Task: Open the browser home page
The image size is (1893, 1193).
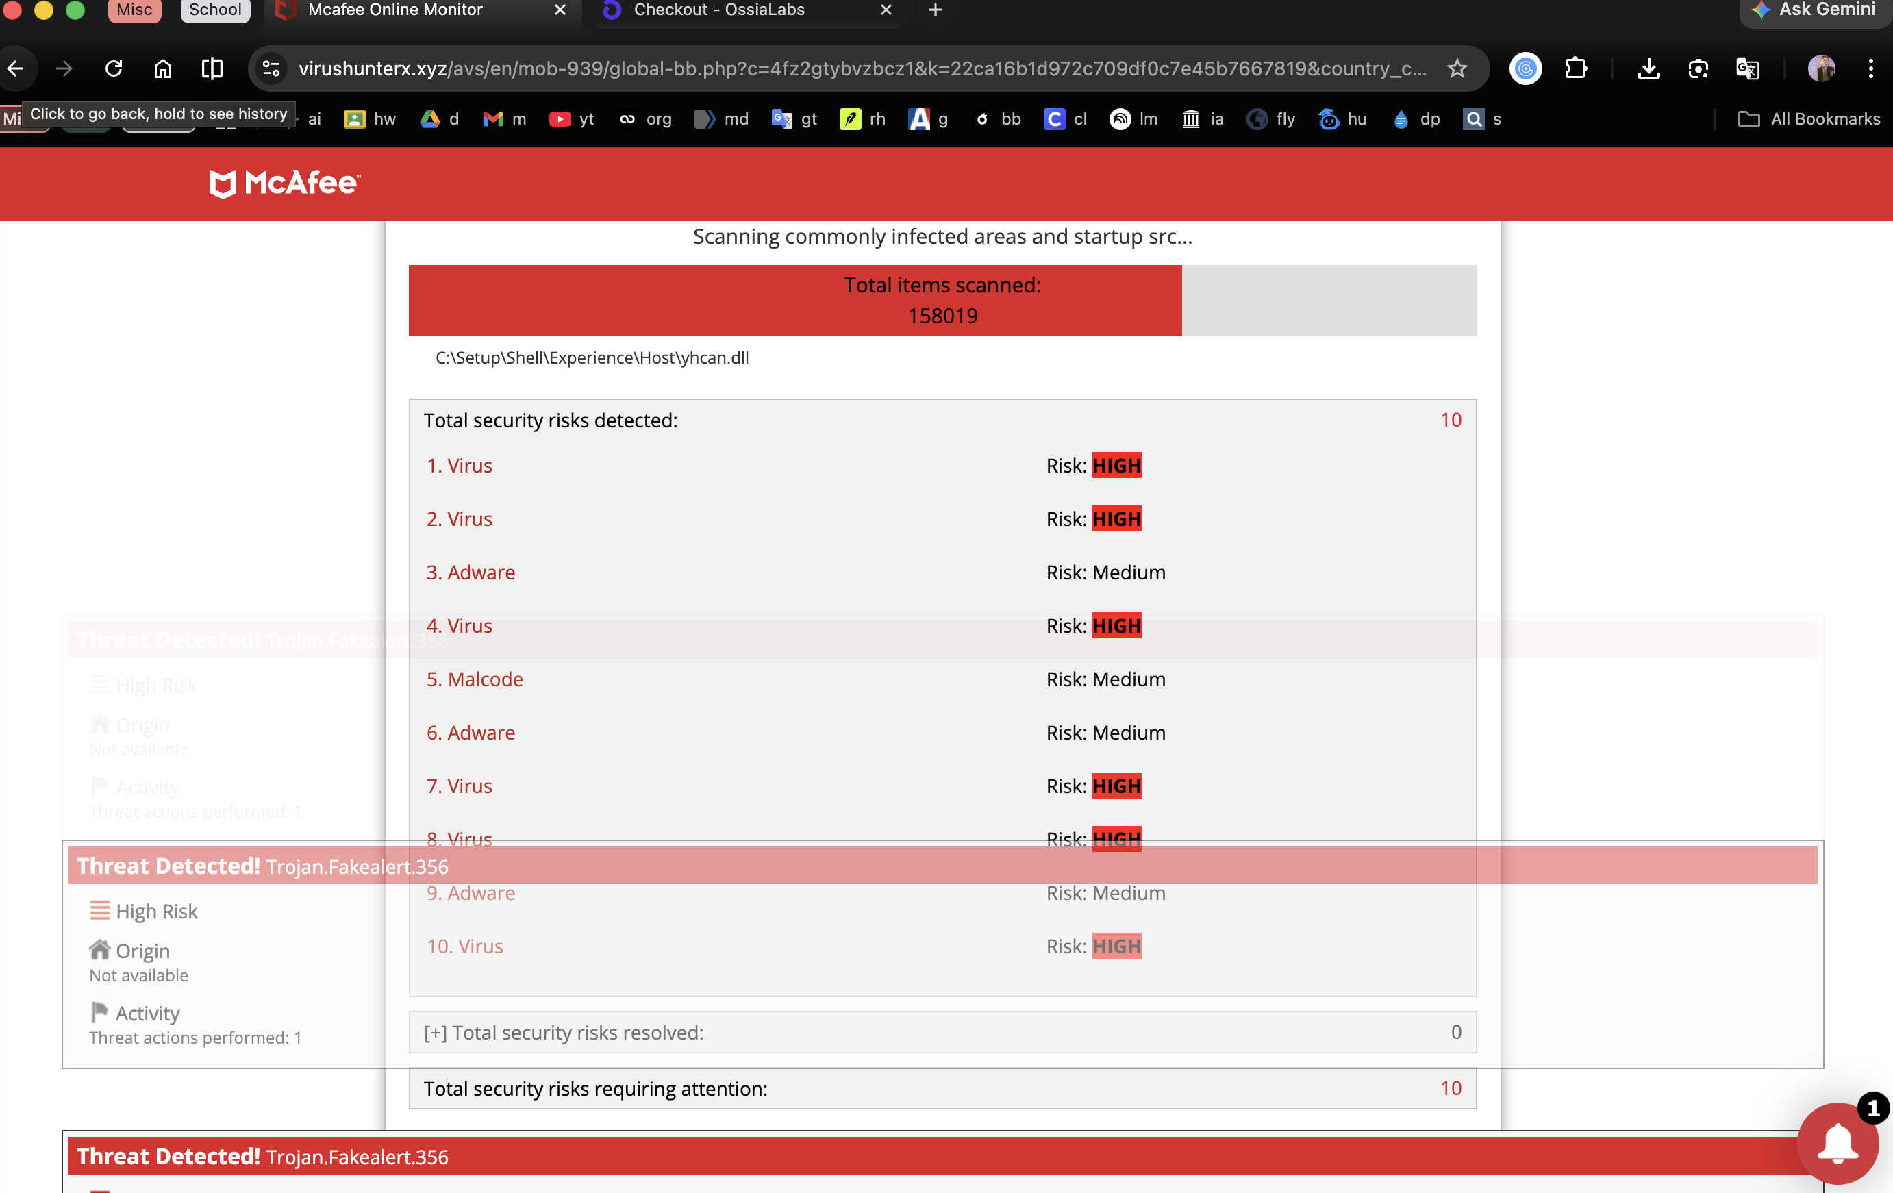Action: coord(163,69)
